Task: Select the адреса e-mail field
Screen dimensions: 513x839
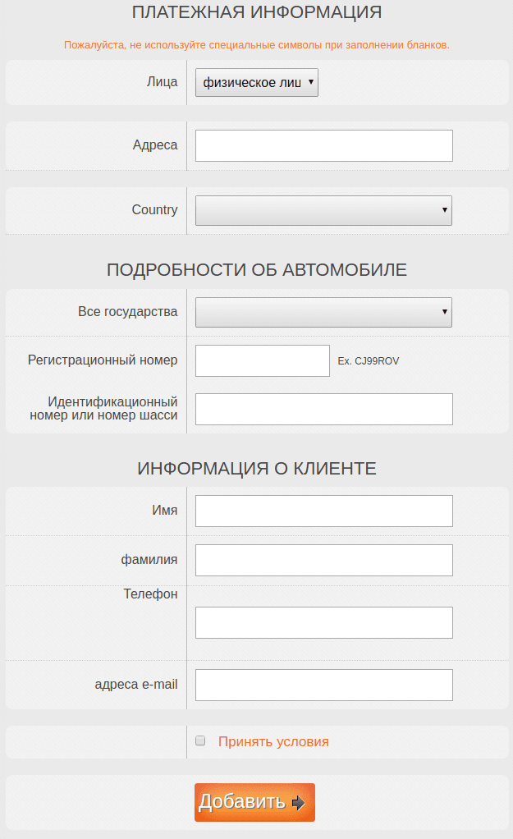Action: [323, 685]
